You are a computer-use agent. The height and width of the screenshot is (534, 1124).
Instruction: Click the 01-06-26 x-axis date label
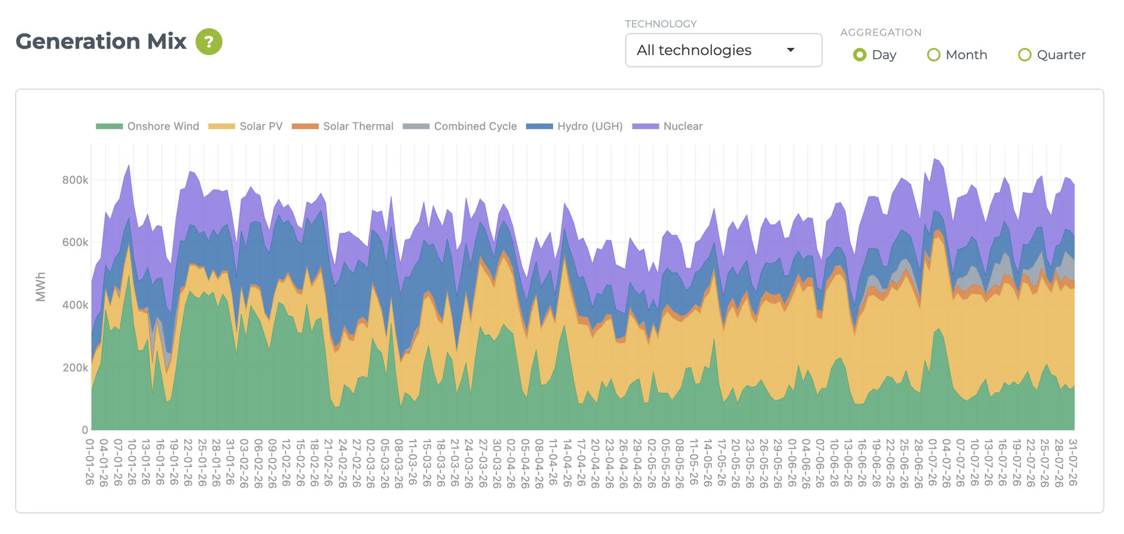[x=792, y=462]
